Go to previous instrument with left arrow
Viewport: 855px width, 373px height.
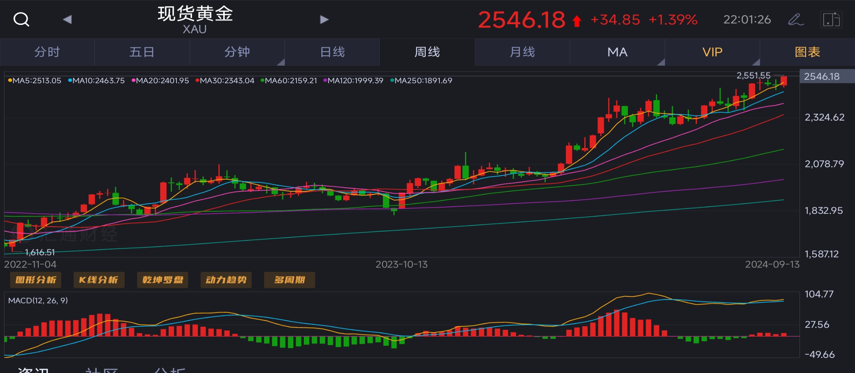pos(67,19)
